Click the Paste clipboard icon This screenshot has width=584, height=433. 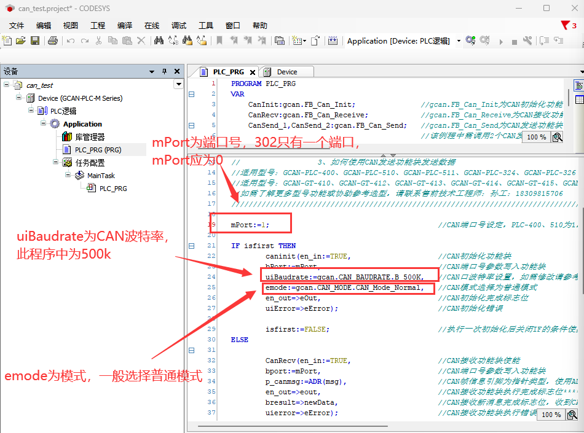click(127, 41)
